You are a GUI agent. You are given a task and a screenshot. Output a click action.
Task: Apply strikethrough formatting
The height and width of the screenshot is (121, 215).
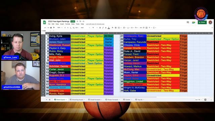(106, 28)
